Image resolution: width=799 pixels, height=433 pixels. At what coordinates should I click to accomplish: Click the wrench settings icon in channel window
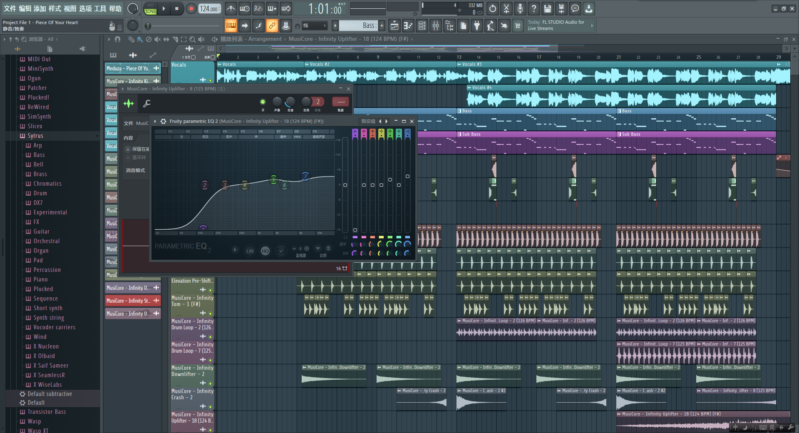tap(147, 103)
